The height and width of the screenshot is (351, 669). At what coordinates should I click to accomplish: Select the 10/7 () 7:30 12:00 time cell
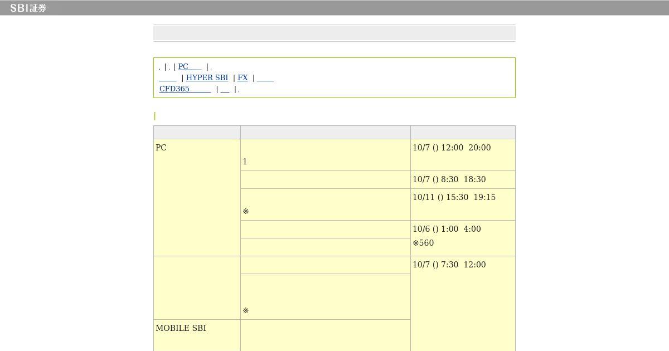click(x=463, y=304)
